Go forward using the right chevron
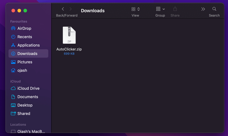Image resolution: width=228 pixels, height=136 pixels. [x=71, y=9]
